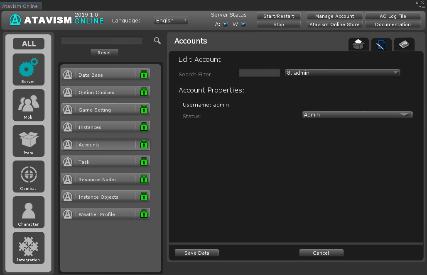Switch to the create-new box tab
The height and width of the screenshot is (275, 427).
[358, 44]
